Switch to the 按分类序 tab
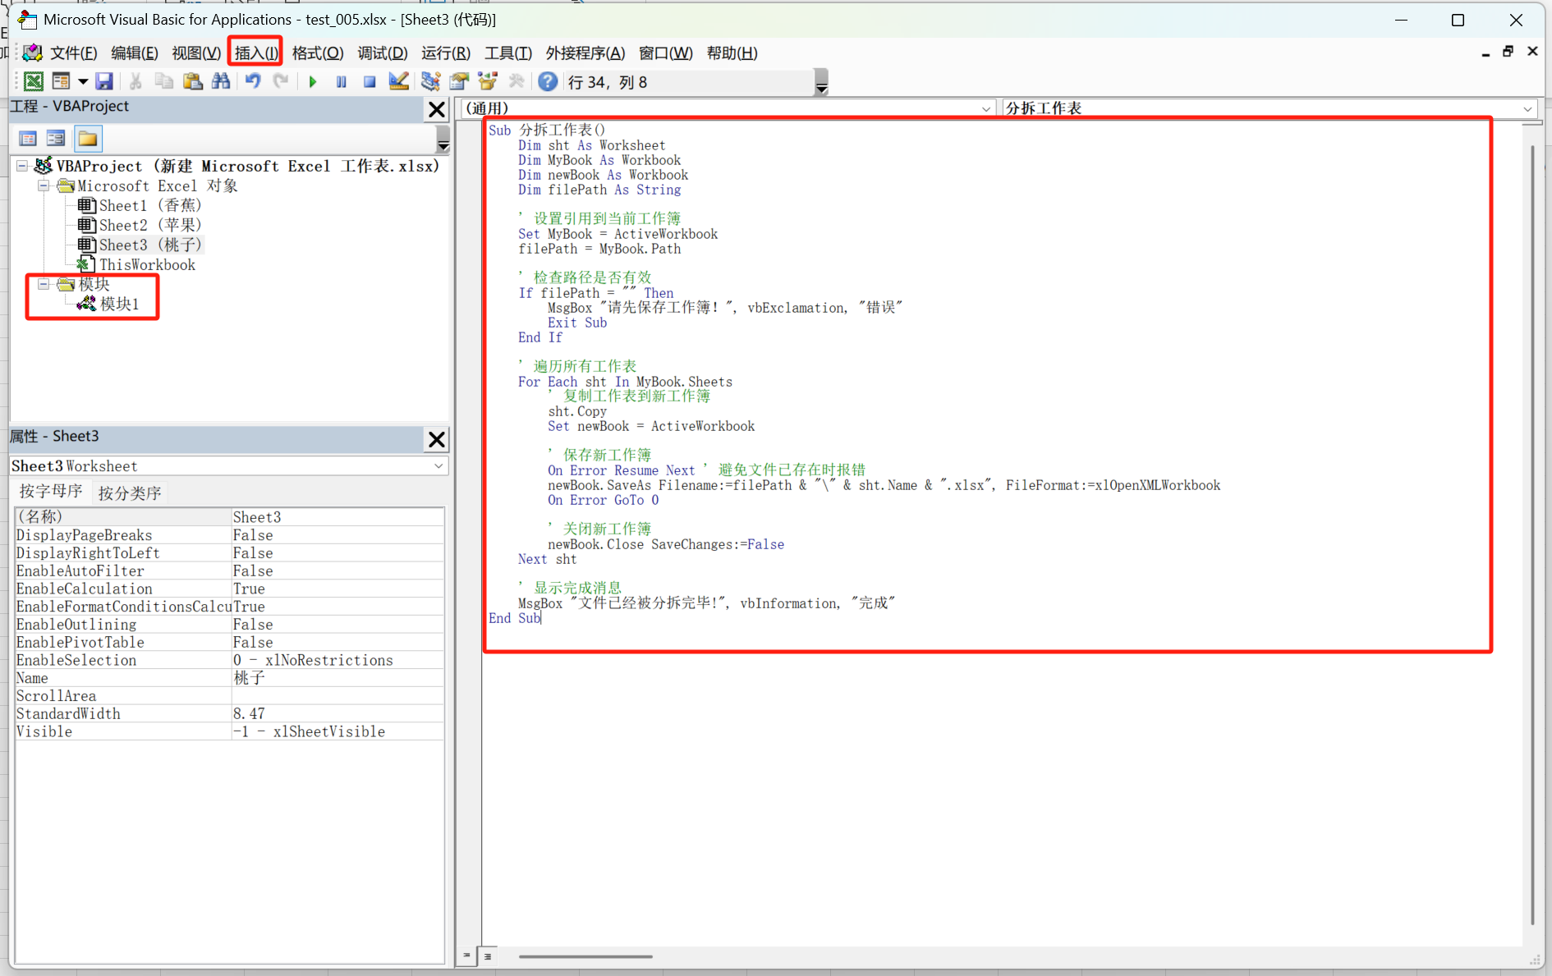Image resolution: width=1552 pixels, height=976 pixels. coord(130,493)
